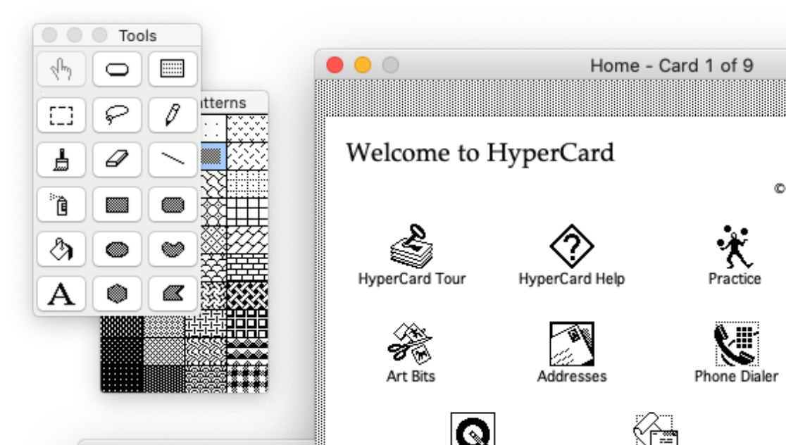Pick the bold basket-weave pattern swatch
Screen dimensions: 786x445
[247, 295]
